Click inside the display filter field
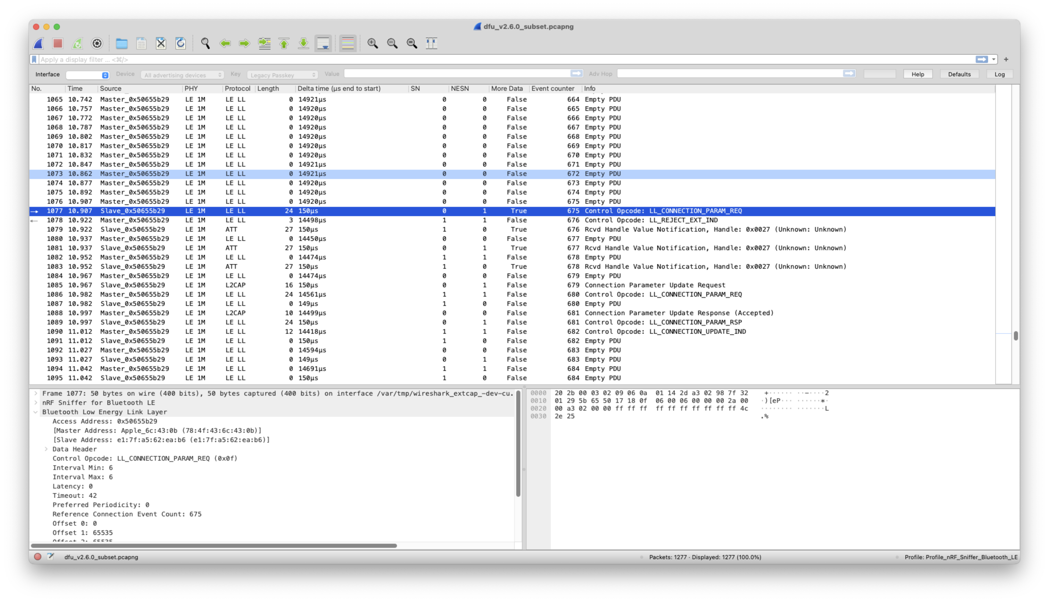Image resolution: width=1049 pixels, height=602 pixels. pyautogui.click(x=248, y=59)
